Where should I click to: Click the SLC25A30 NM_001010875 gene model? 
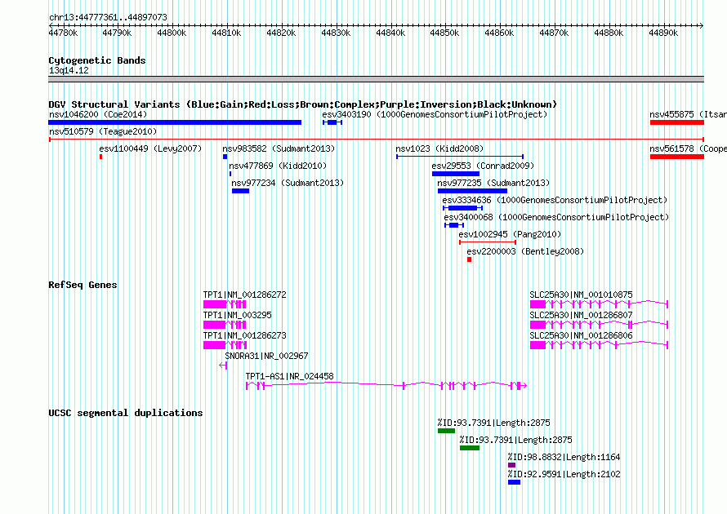[599, 304]
